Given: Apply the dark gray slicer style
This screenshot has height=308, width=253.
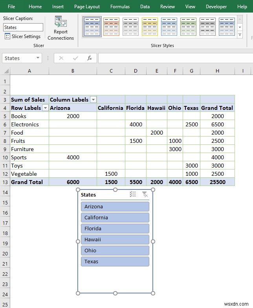Looking at the screenshot, I should 207,27.
